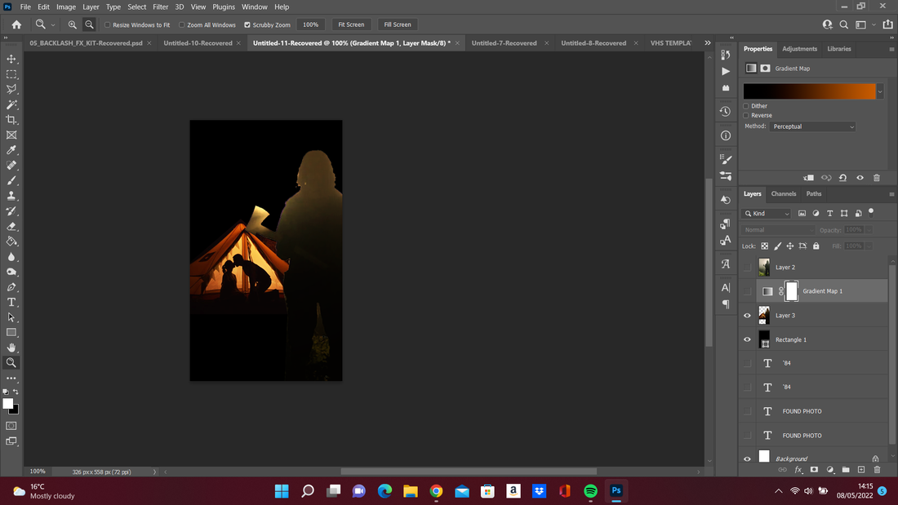Select the Path Selection tool
The image size is (898, 505).
11,317
